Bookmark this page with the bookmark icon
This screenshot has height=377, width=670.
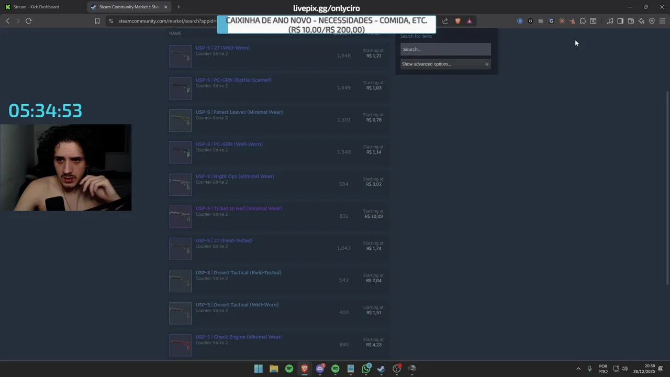coord(97,21)
